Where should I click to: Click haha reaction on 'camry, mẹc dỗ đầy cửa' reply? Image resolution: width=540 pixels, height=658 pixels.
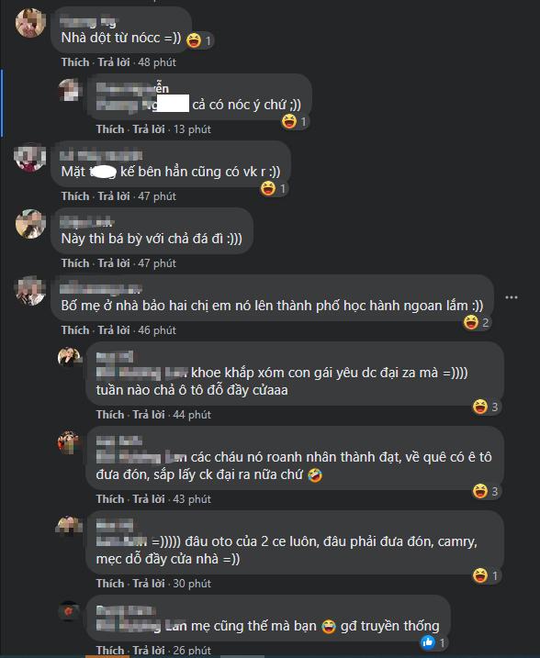point(486,575)
